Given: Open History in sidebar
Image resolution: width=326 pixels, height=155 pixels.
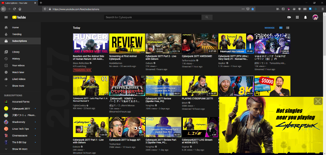Looking at the screenshot, I should tap(20, 58).
